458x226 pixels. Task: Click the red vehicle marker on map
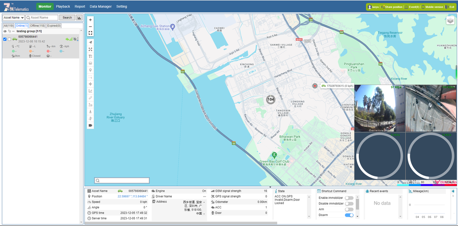point(314,86)
